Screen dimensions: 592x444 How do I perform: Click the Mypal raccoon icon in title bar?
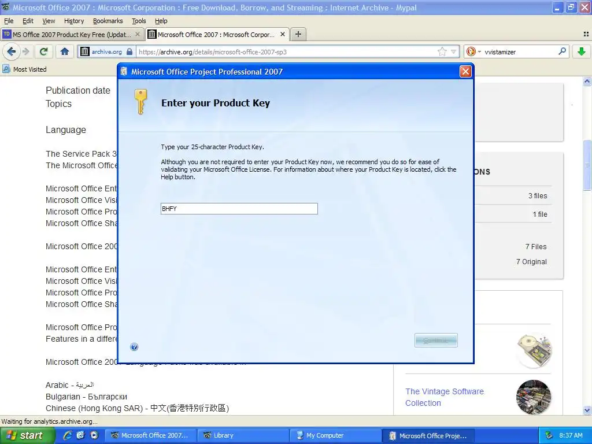tap(6, 7)
